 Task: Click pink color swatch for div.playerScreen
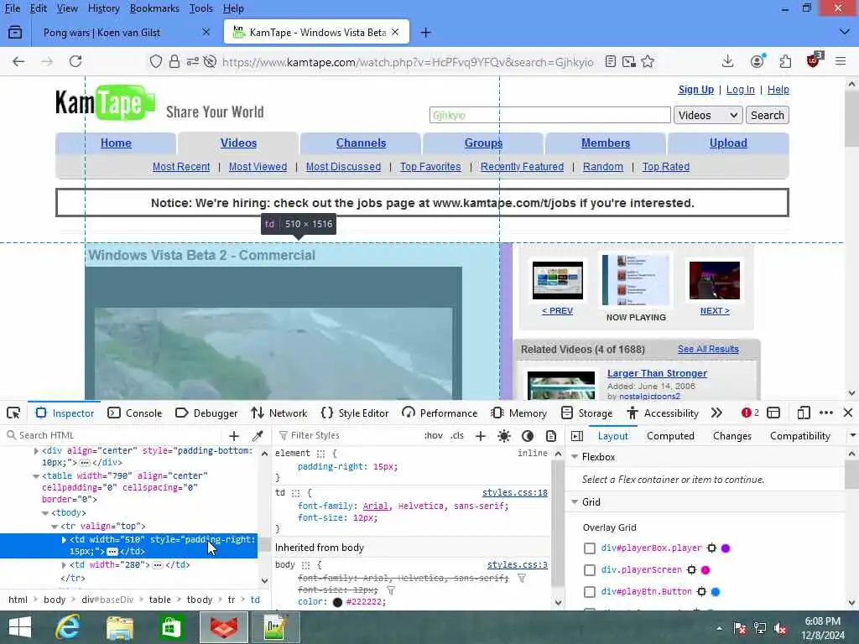pos(705,570)
